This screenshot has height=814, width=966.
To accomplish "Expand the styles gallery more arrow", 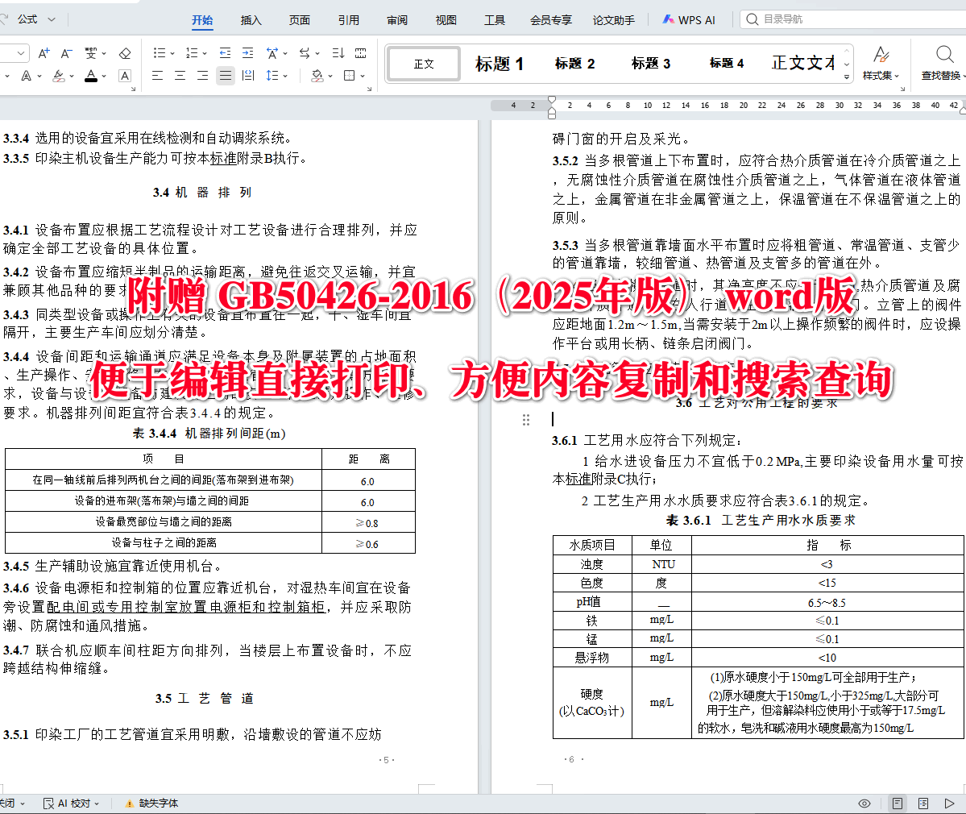I will 847,77.
